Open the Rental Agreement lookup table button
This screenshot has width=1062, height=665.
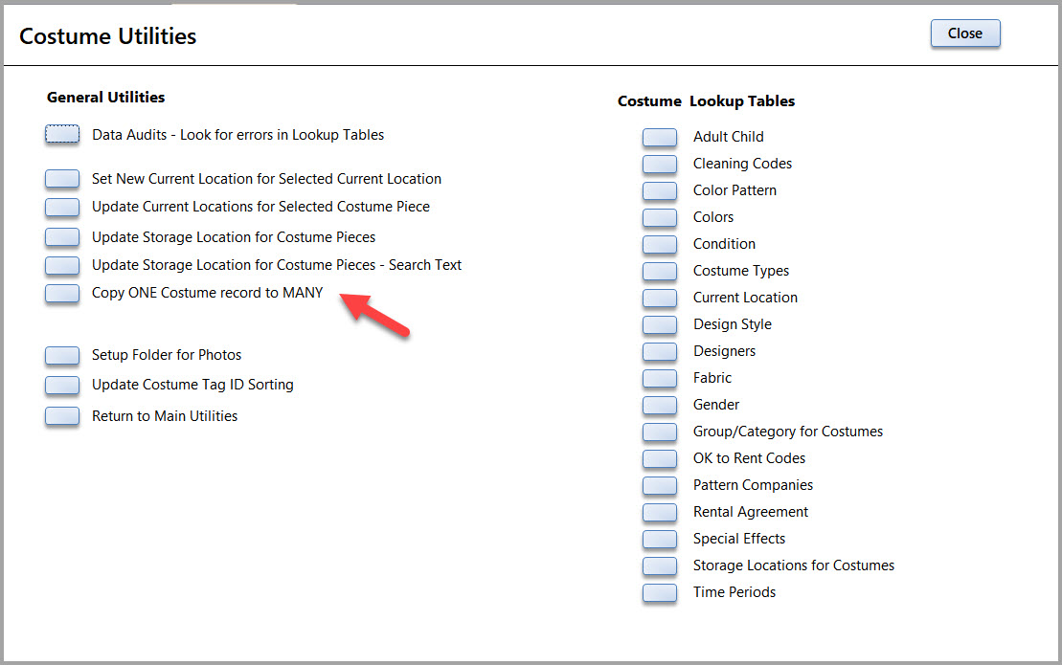point(660,512)
